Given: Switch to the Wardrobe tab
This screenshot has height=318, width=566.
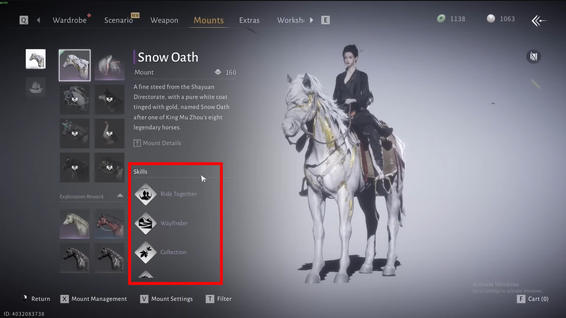Looking at the screenshot, I should (70, 20).
